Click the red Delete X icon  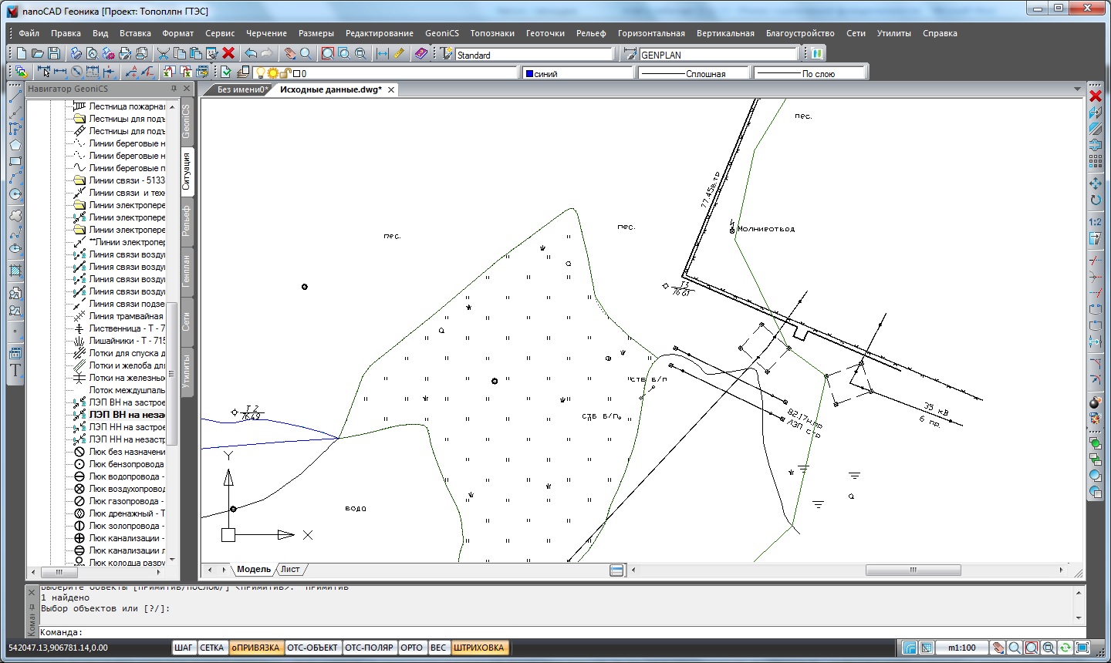coord(228,53)
